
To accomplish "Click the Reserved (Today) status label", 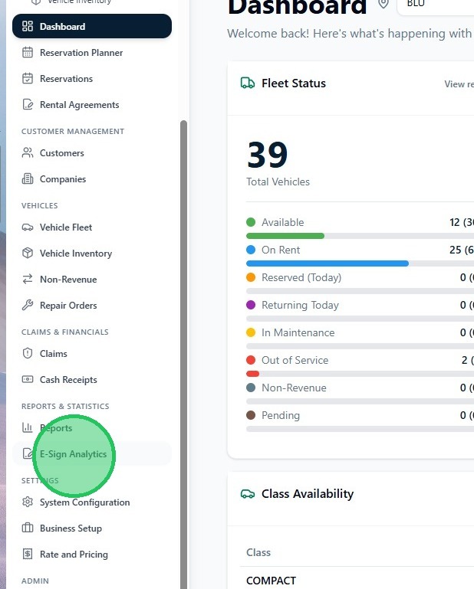I will [x=301, y=277].
